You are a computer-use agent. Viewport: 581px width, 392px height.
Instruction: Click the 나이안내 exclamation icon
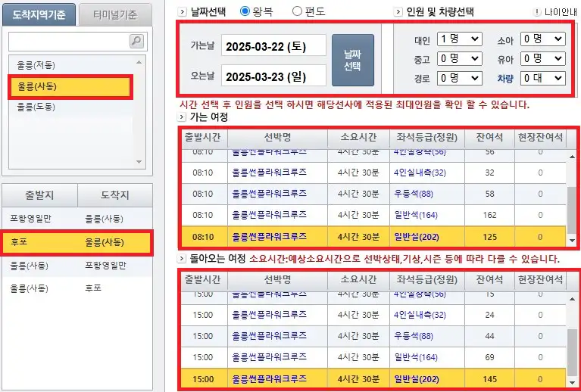click(537, 12)
